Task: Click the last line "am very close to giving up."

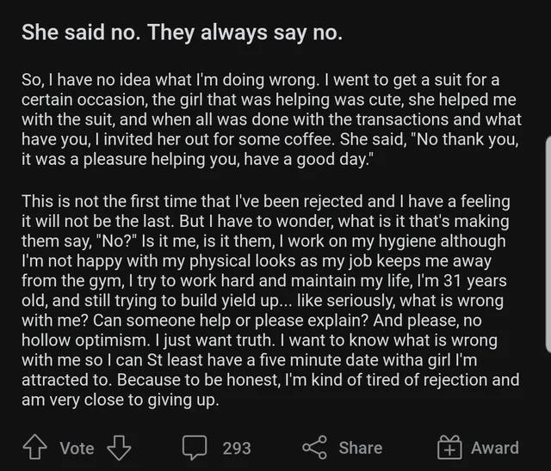Action: pos(121,400)
